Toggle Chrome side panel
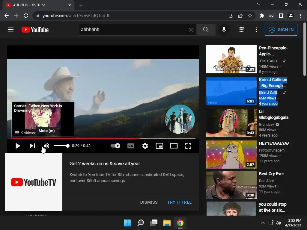This screenshot has width=307, height=230. [x=281, y=16]
